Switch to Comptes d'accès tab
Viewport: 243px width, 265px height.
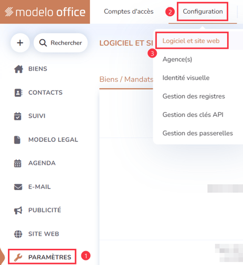[x=129, y=12]
